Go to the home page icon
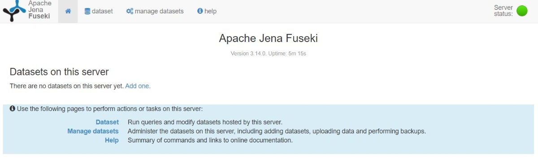This screenshot has width=538, height=163. pos(68,11)
